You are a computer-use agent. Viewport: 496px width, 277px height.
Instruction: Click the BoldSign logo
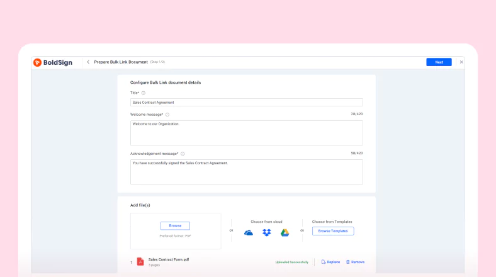53,62
